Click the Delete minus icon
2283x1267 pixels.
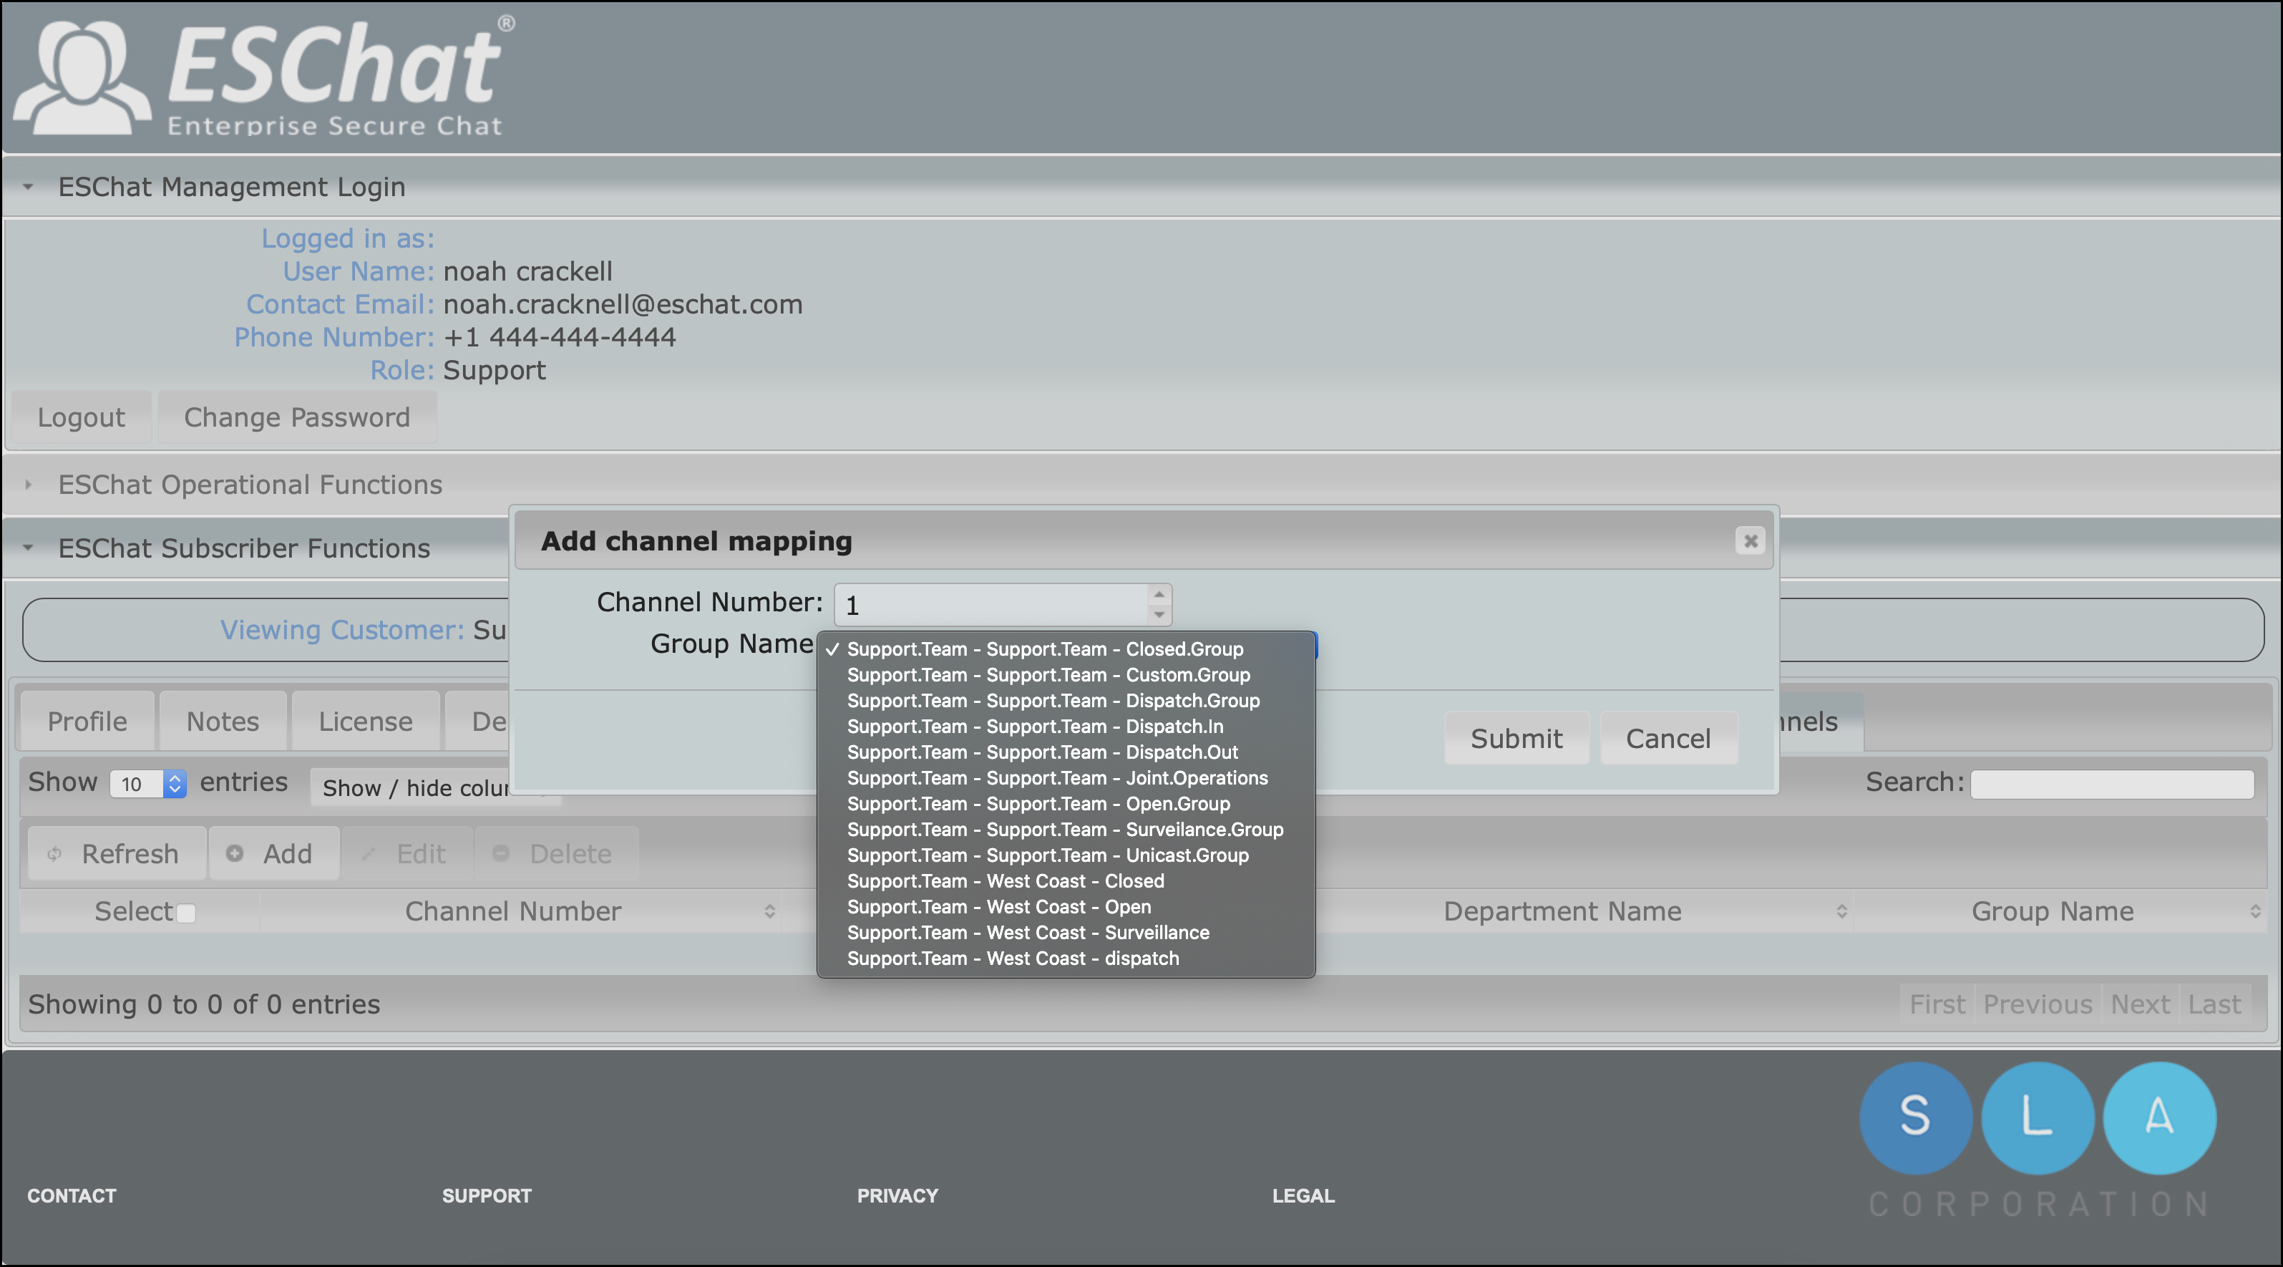502,854
